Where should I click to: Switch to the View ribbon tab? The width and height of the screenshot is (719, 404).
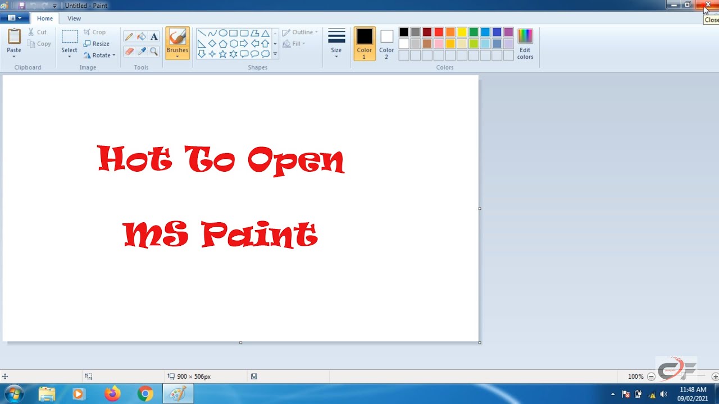click(74, 19)
